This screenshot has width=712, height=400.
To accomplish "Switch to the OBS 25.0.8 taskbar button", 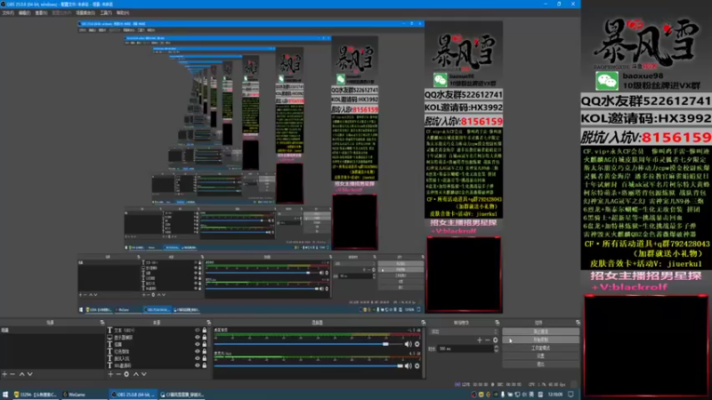I will [x=133, y=395].
